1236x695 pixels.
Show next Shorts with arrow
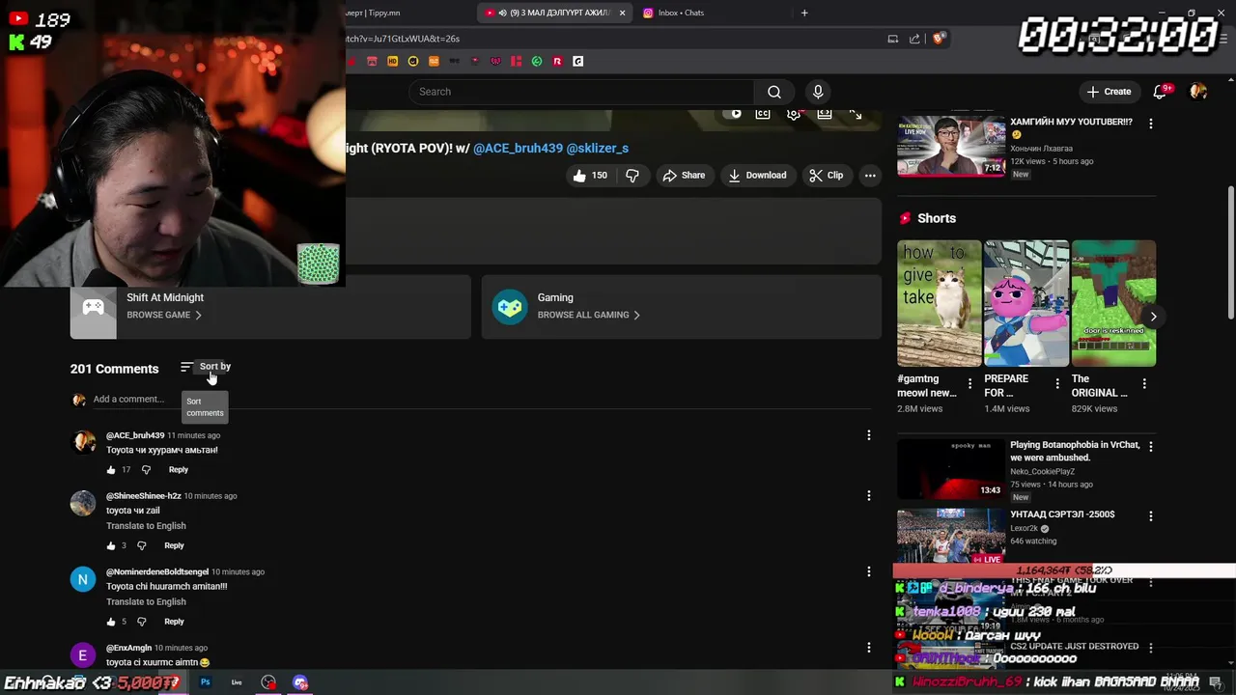tap(1153, 317)
